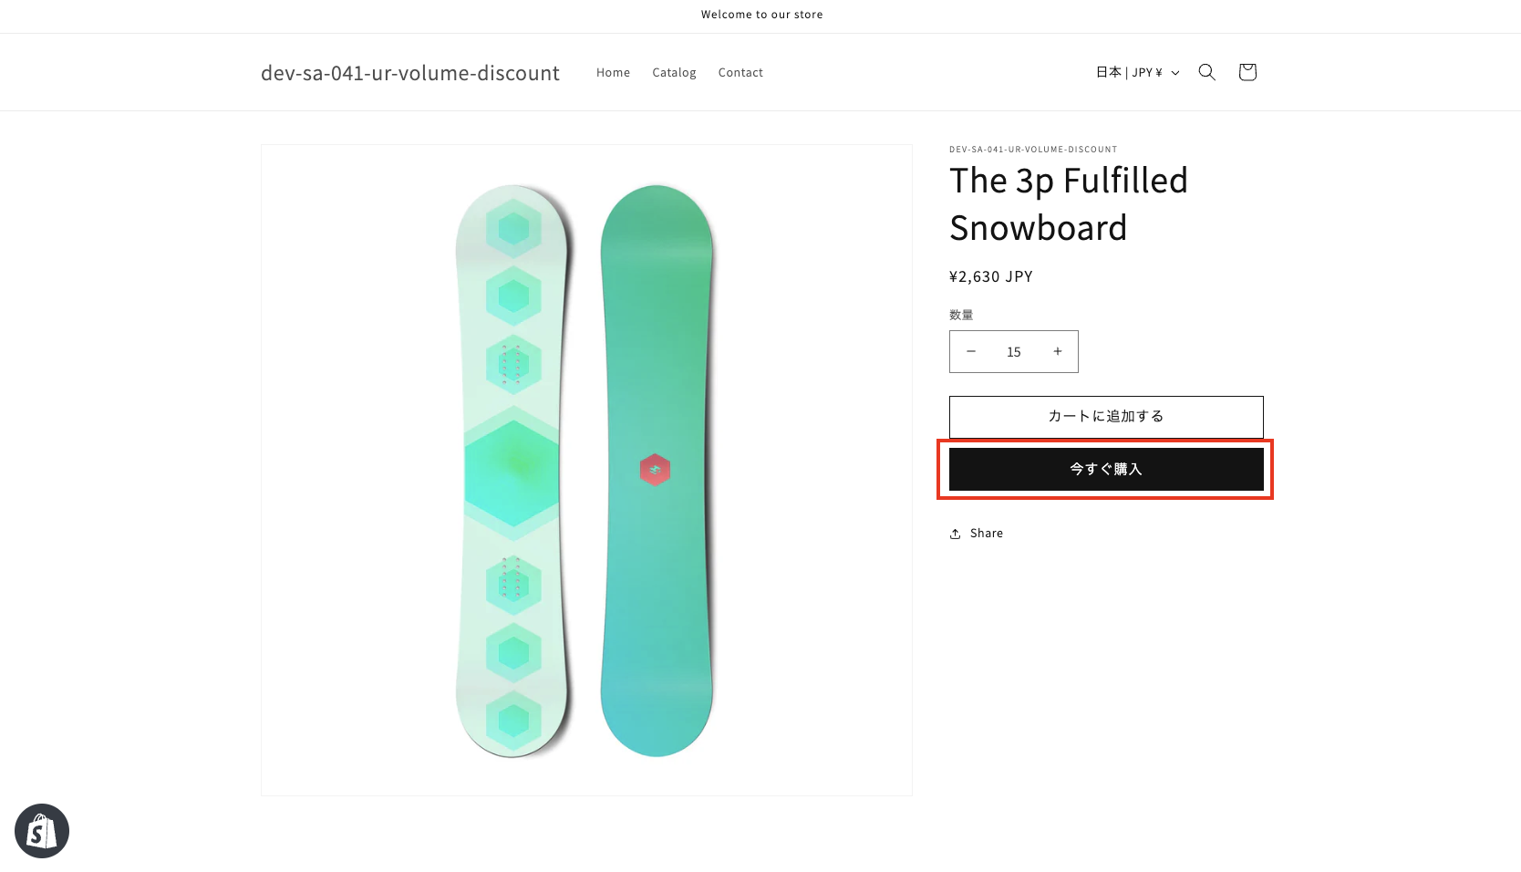
Task: Click the dev-sa-041-ur-volume-discount store name
Action: tap(409, 72)
